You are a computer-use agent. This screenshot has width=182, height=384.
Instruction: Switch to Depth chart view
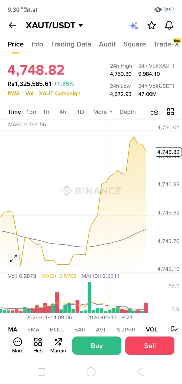pos(128,112)
